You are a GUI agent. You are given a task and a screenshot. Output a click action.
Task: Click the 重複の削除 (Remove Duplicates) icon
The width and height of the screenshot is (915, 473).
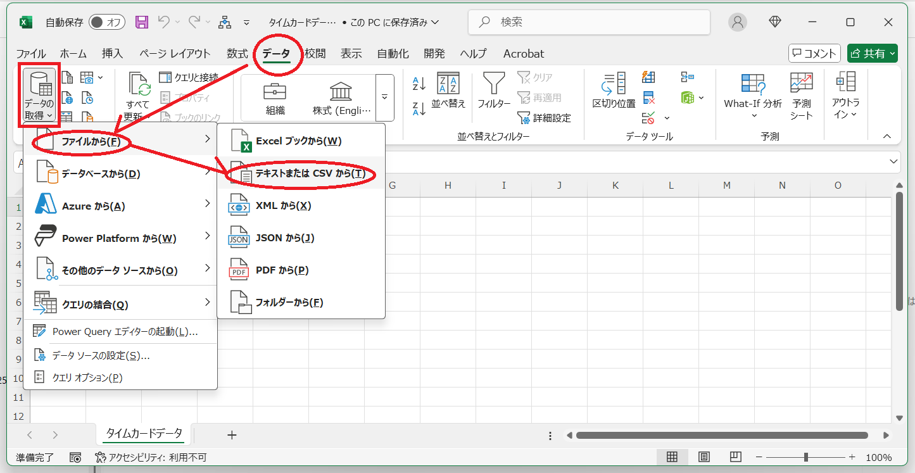point(647,98)
